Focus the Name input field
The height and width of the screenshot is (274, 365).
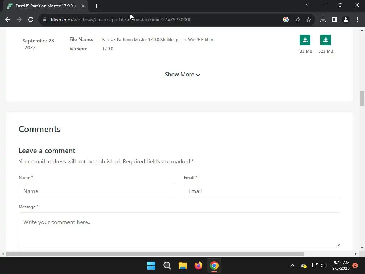(x=97, y=191)
